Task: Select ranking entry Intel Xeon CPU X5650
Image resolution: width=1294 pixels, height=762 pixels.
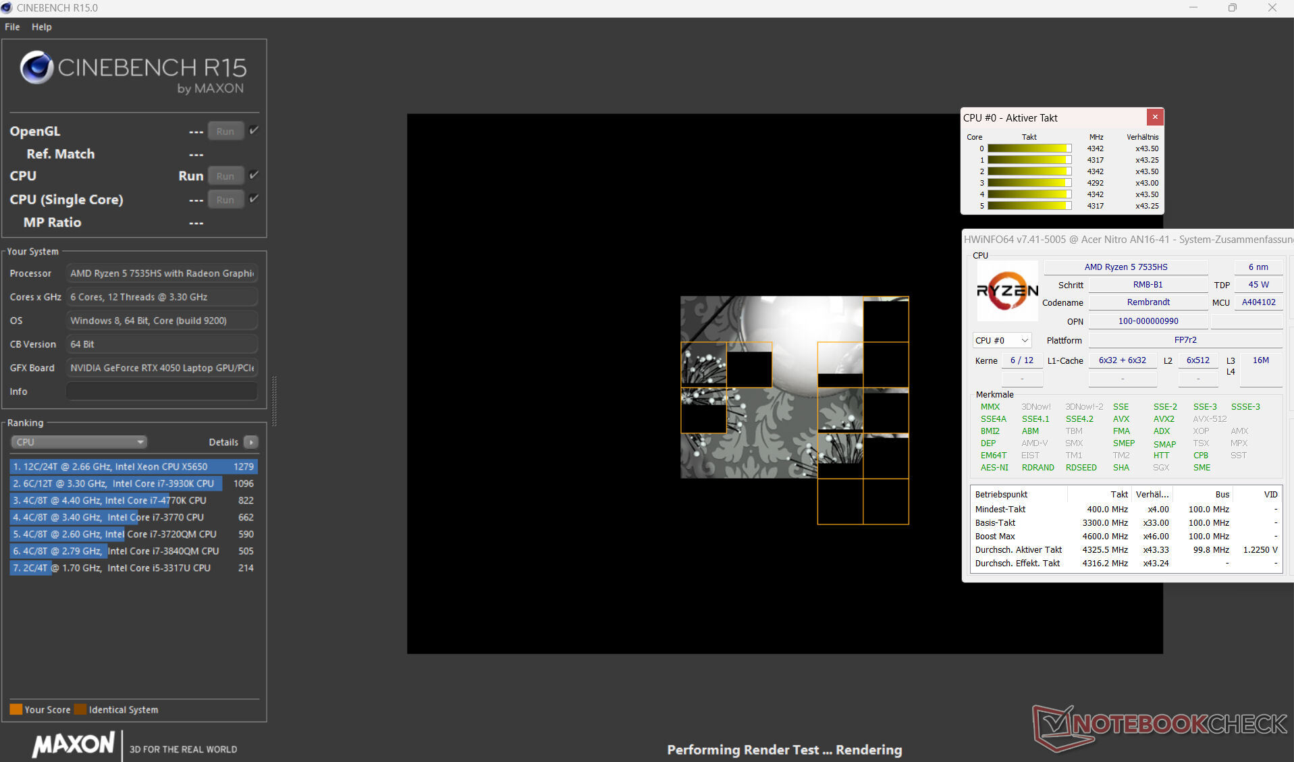Action: pyautogui.click(x=133, y=466)
